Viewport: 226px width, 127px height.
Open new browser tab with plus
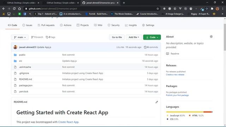point(124,3)
